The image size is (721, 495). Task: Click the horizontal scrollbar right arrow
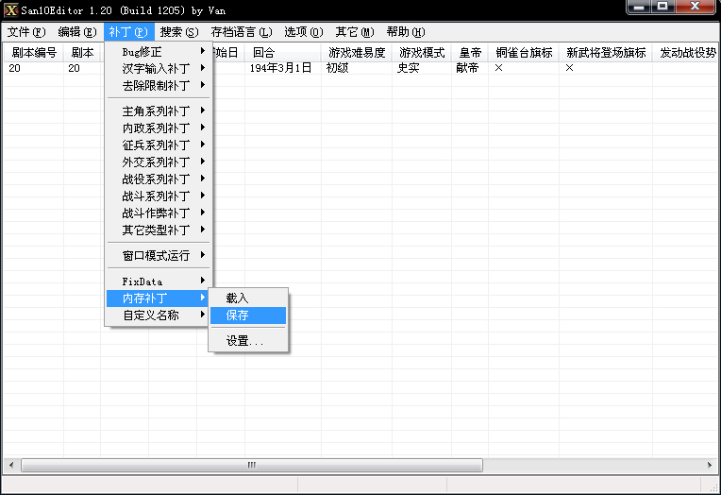[713, 465]
